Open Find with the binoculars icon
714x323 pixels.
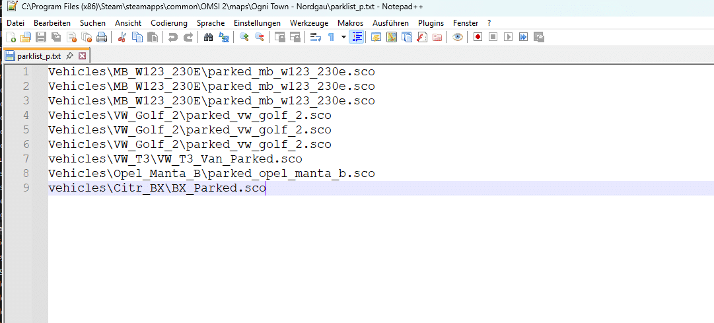click(x=208, y=38)
